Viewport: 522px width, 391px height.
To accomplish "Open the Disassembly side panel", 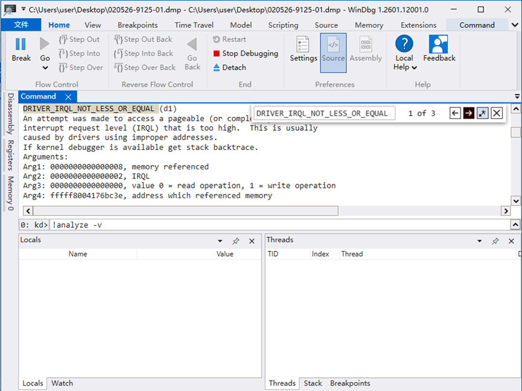I will pyautogui.click(x=10, y=113).
